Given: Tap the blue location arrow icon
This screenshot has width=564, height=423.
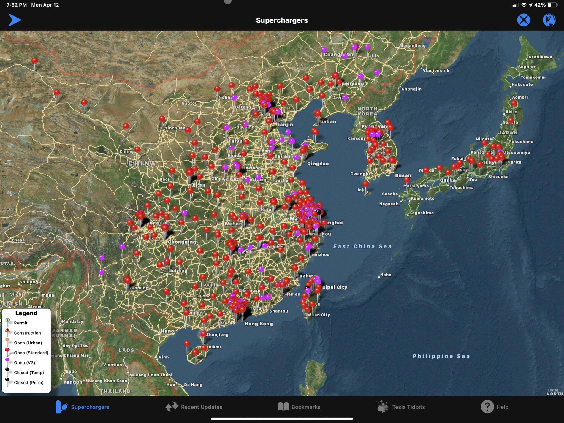Looking at the screenshot, I should 15,20.
